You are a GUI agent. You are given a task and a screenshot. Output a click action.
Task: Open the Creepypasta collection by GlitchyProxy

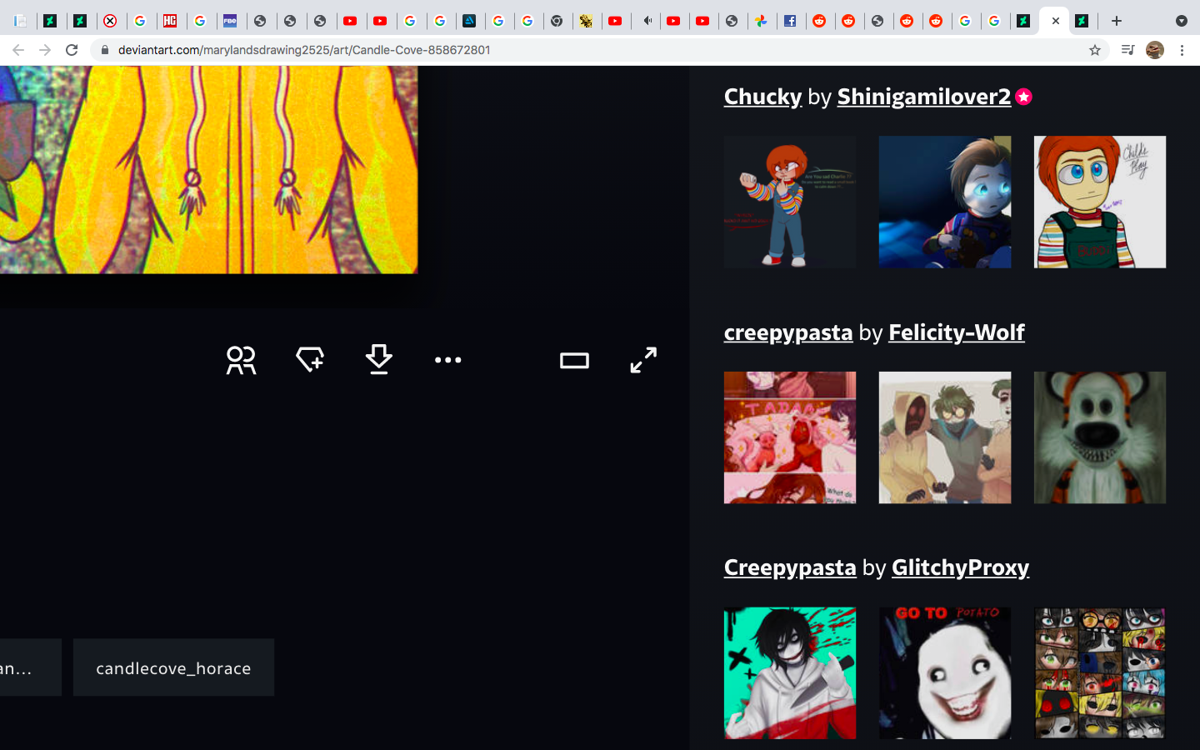[x=790, y=567]
